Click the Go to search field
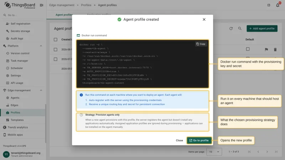 (23, 15)
